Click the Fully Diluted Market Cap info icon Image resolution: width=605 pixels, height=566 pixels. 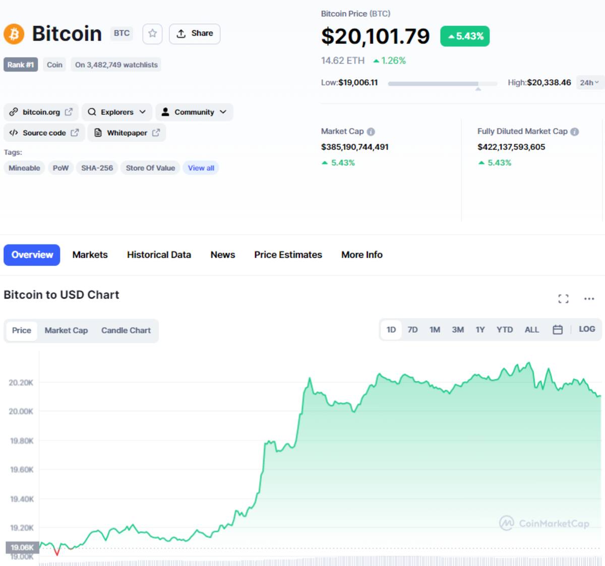click(574, 132)
